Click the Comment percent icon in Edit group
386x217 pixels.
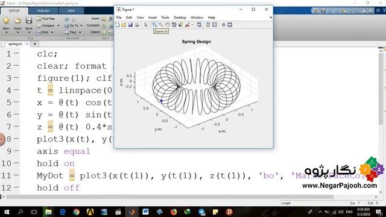click(x=104, y=25)
